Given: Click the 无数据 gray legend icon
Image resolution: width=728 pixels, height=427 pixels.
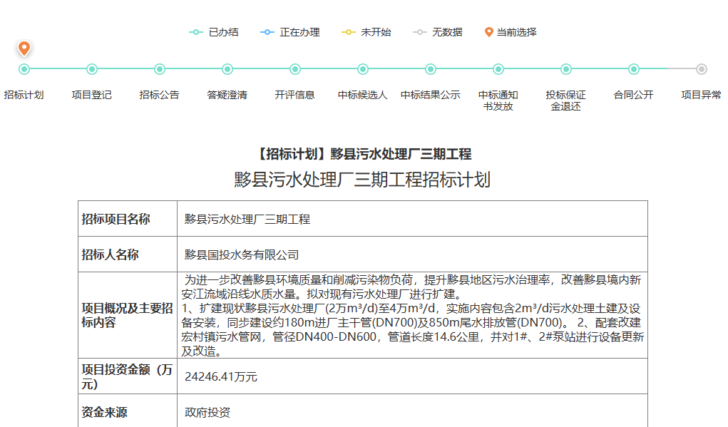Looking at the screenshot, I should [x=420, y=32].
